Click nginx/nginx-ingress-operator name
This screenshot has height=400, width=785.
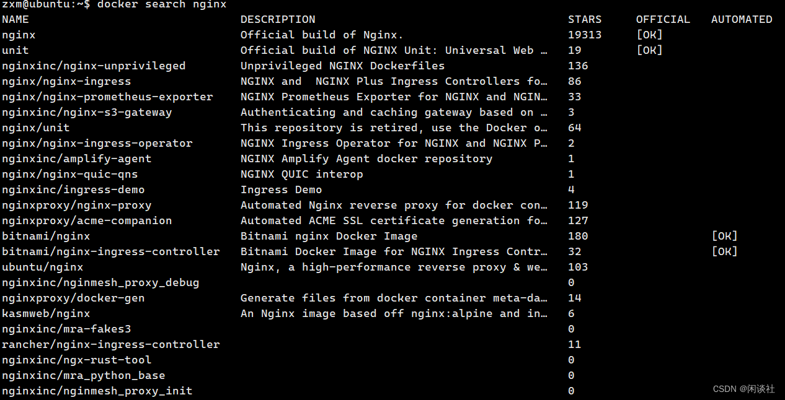(97, 143)
